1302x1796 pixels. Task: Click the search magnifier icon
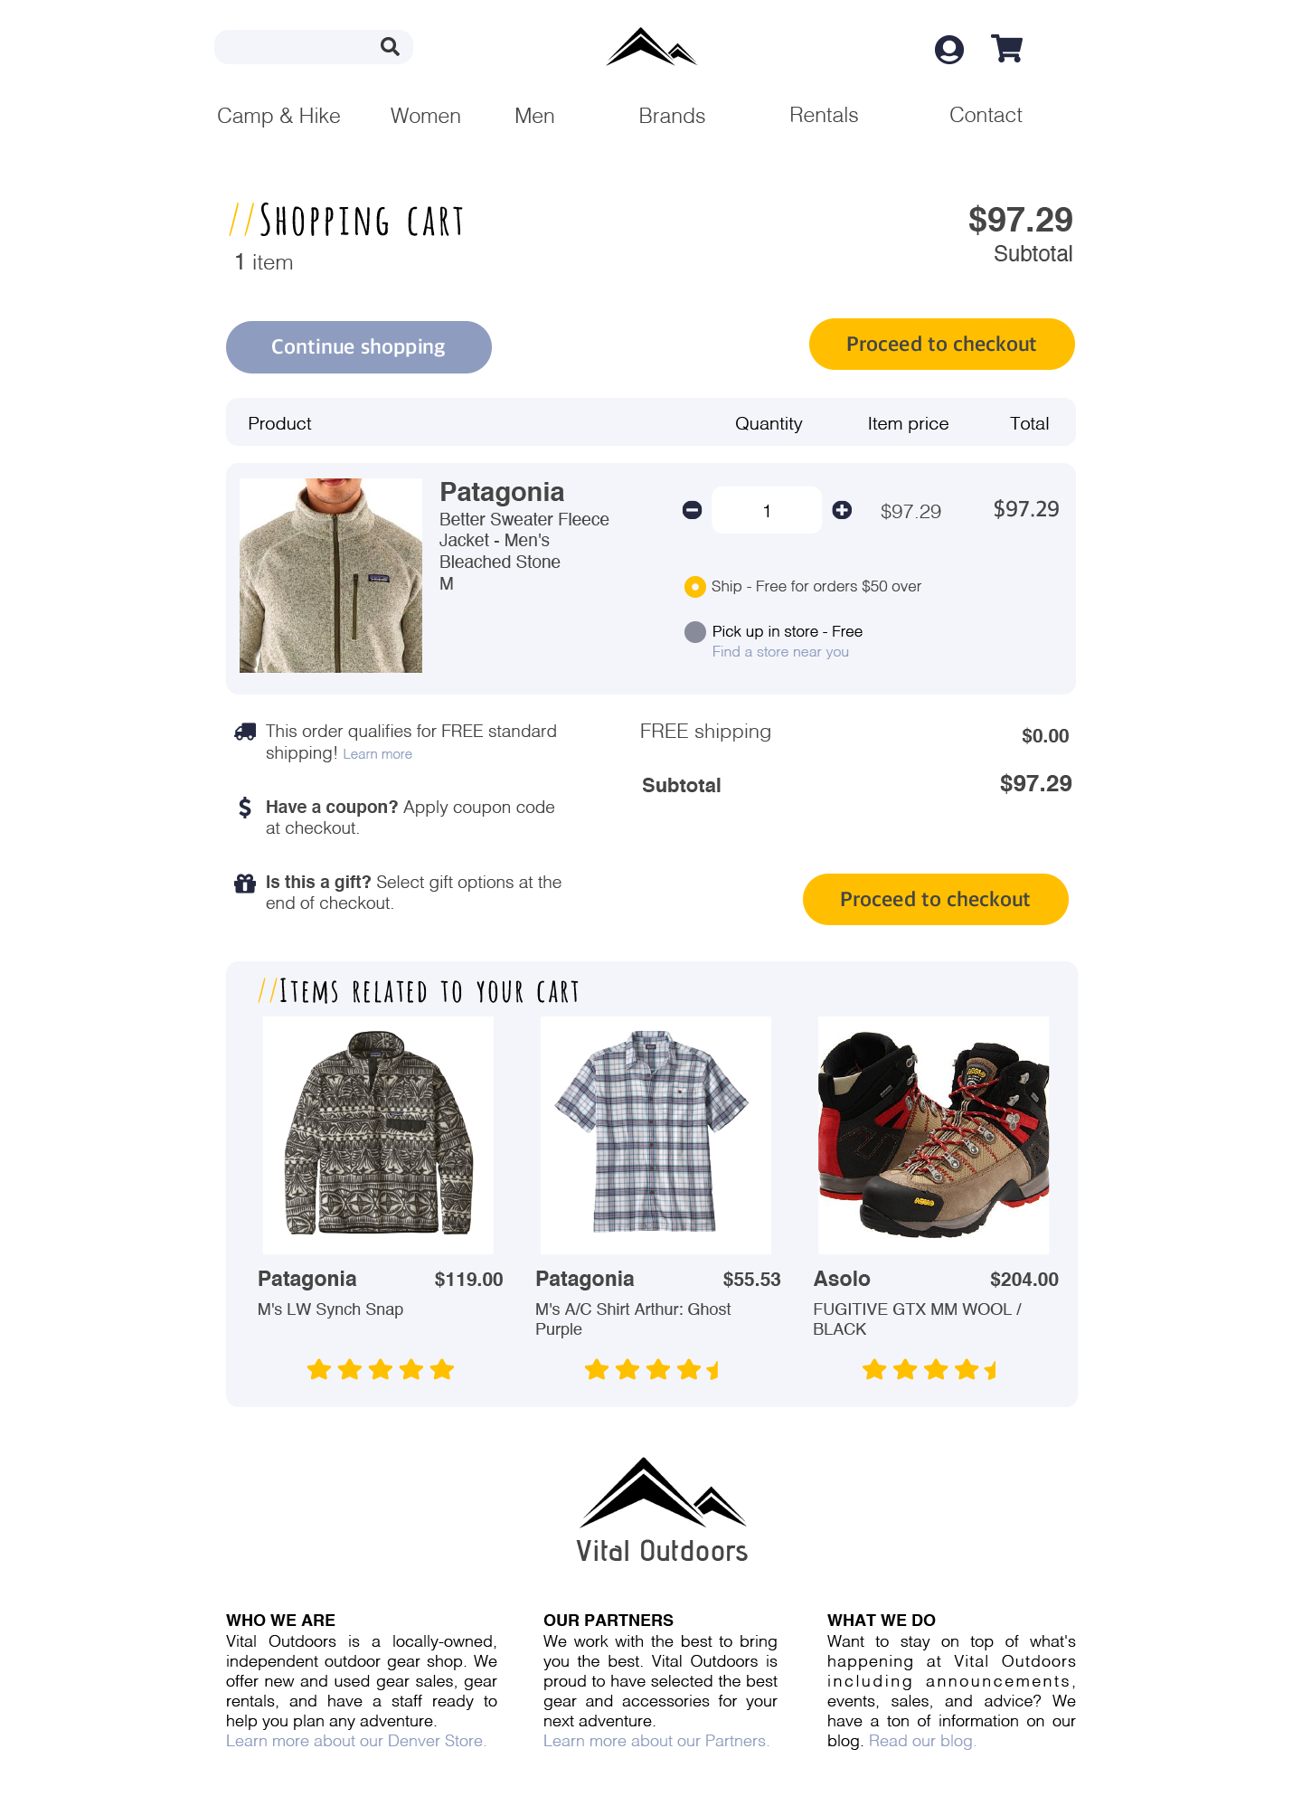pos(390,46)
